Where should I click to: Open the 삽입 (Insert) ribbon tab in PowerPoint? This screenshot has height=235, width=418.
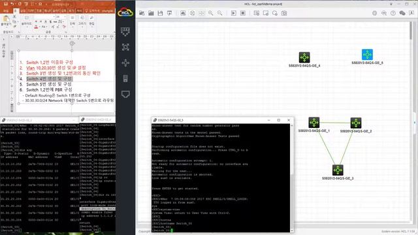[24, 11]
